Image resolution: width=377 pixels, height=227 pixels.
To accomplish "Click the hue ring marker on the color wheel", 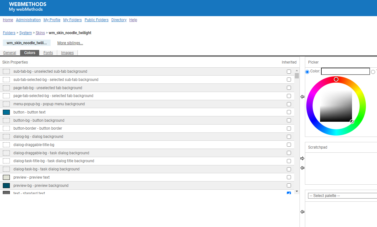I will point(336,79).
